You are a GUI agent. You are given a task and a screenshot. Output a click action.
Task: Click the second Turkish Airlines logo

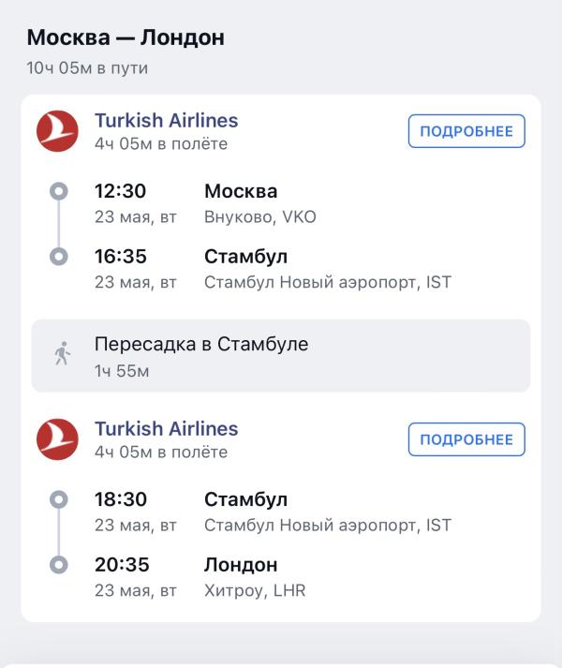pyautogui.click(x=57, y=439)
